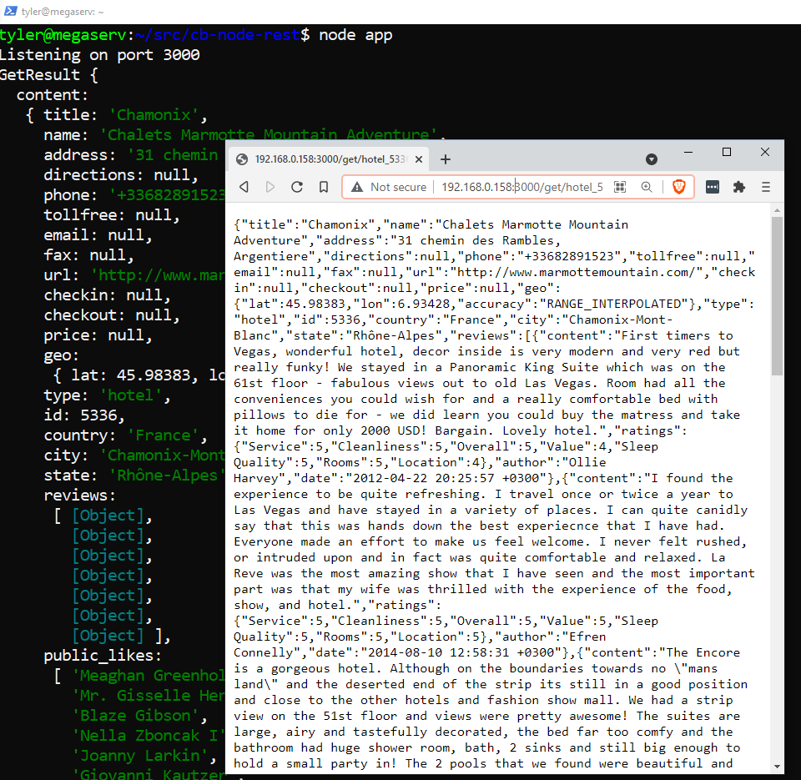Click date '2014-08-10 12:58:31' in JSON
This screenshot has height=780, width=801.
[x=439, y=652]
